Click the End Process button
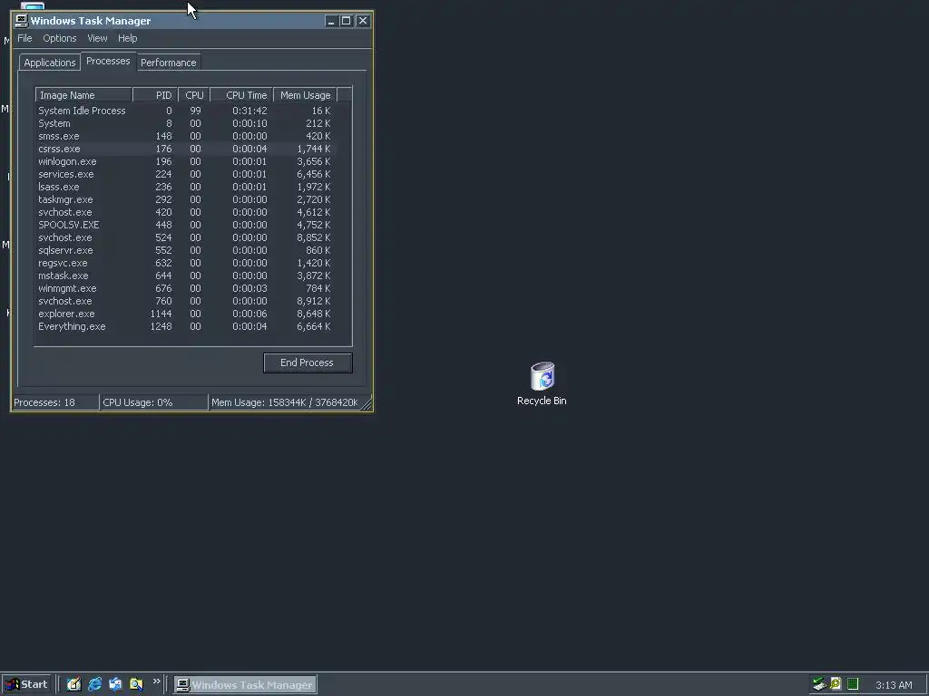 click(x=308, y=362)
